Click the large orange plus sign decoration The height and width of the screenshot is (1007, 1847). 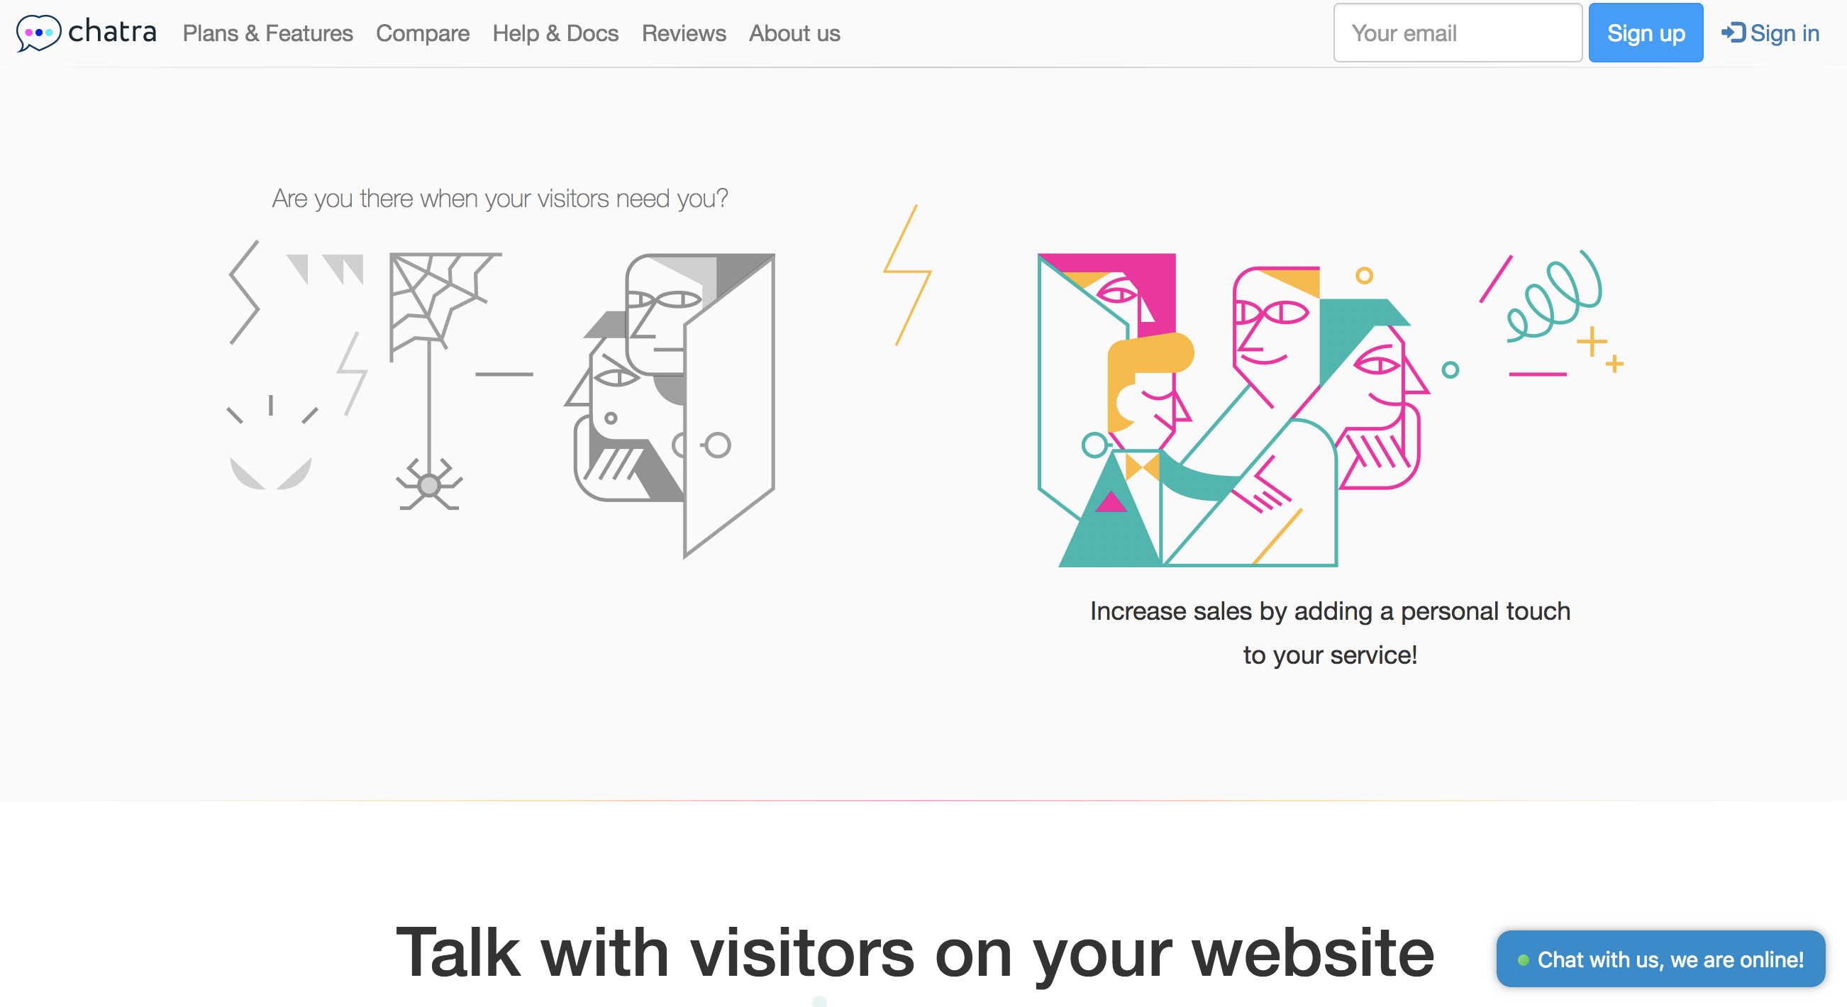1591,342
